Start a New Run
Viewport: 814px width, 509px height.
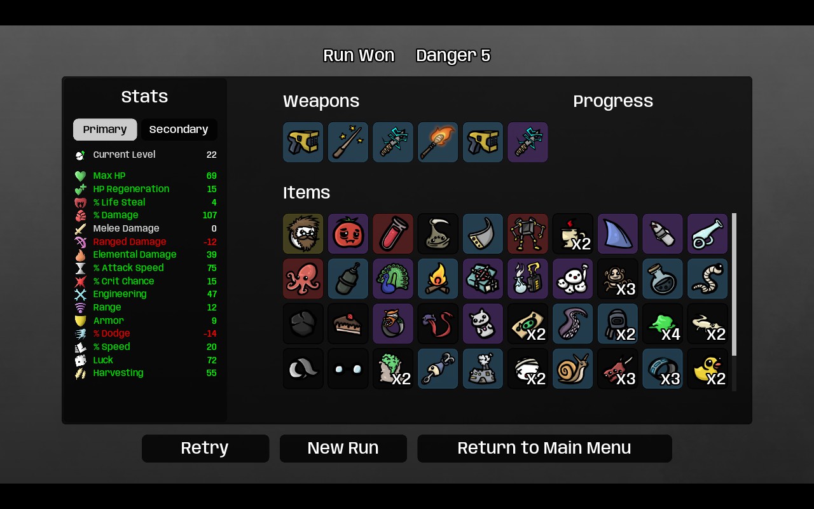[x=343, y=449]
